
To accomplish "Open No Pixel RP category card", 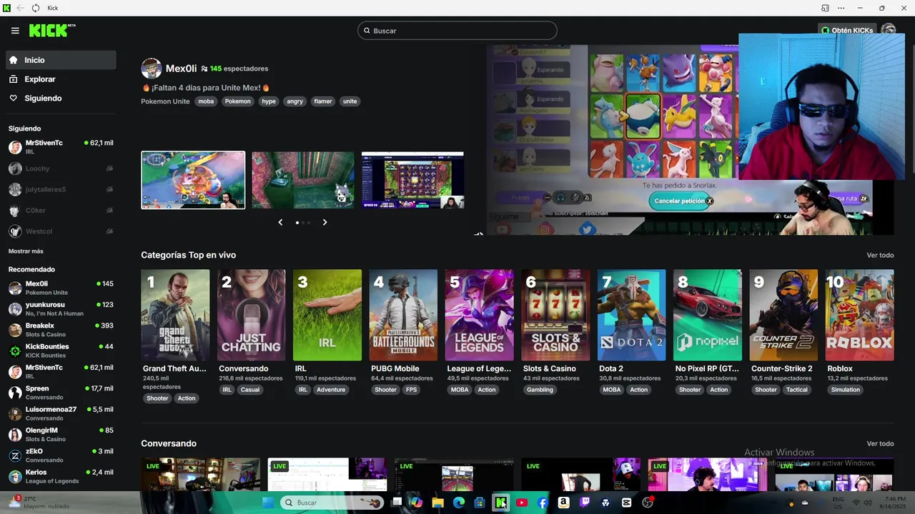I will (x=708, y=315).
